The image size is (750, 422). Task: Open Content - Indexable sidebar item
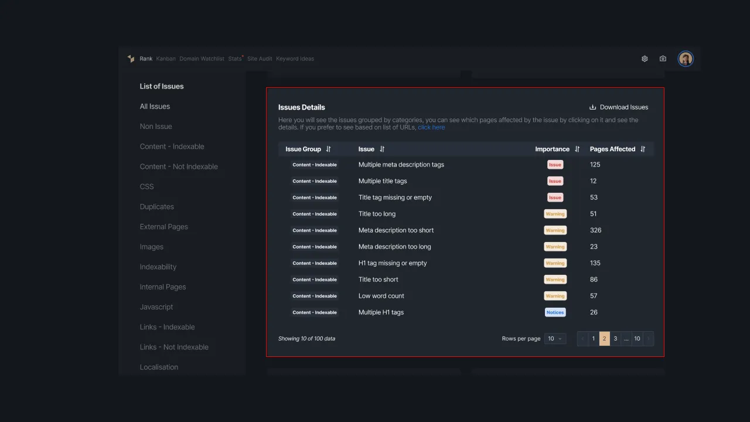172,147
